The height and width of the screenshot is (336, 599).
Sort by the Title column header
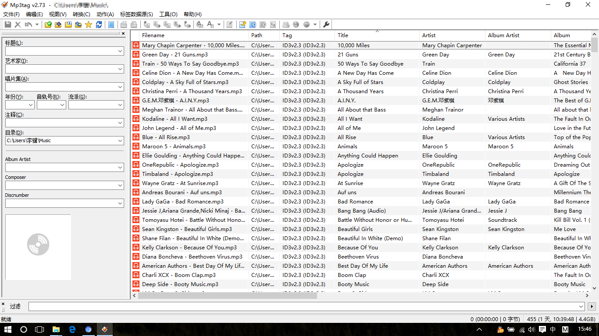[x=377, y=35]
